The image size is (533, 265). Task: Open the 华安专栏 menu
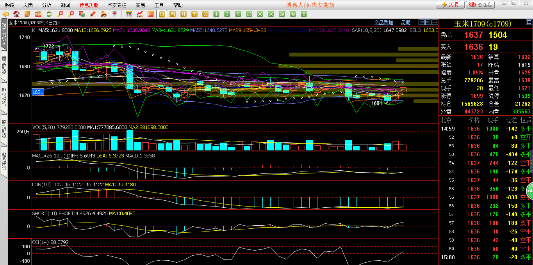[117, 5]
